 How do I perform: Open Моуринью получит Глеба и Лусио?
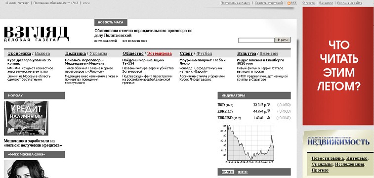click(x=203, y=62)
